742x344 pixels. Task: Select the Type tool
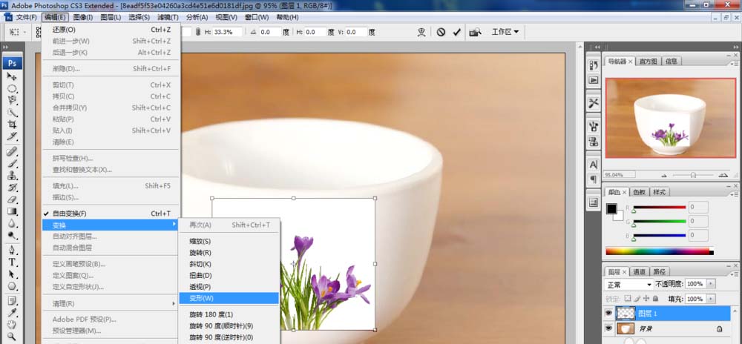coord(12,262)
